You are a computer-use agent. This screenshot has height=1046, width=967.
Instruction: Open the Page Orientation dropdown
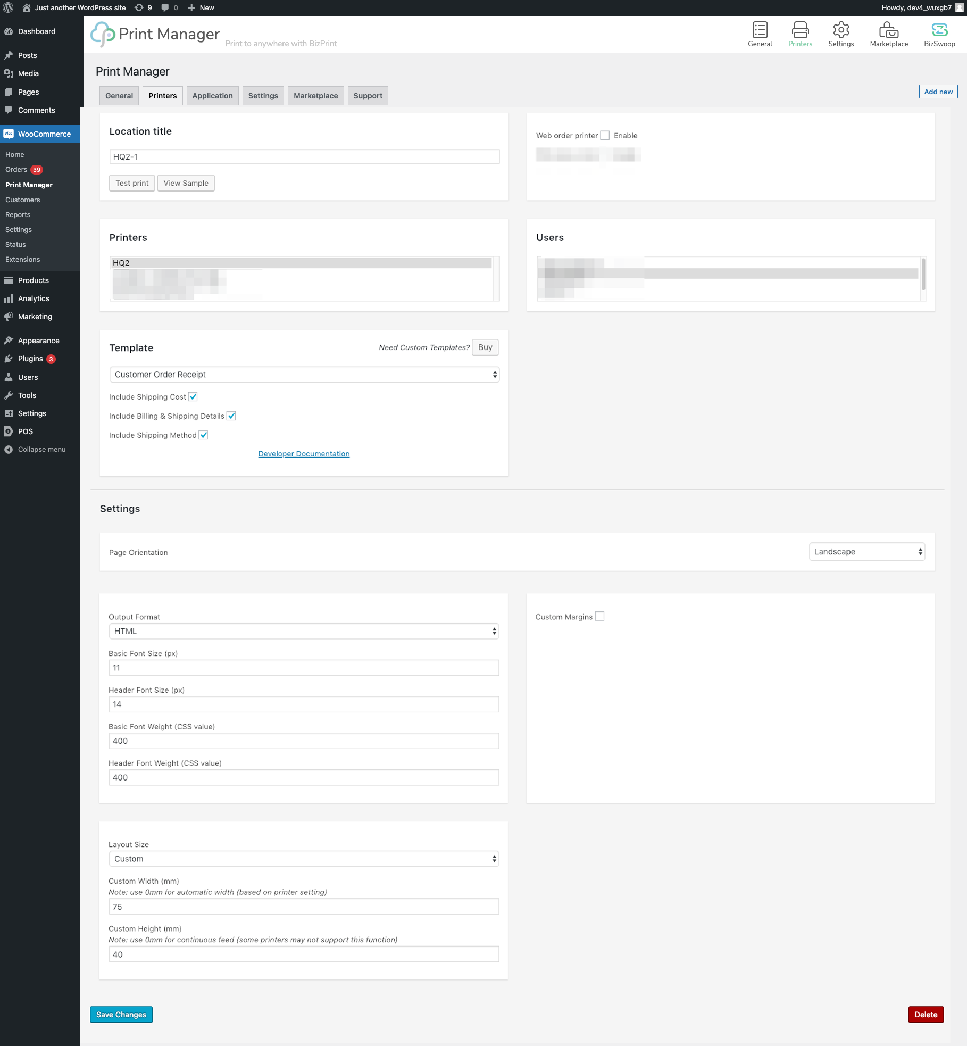click(x=867, y=552)
